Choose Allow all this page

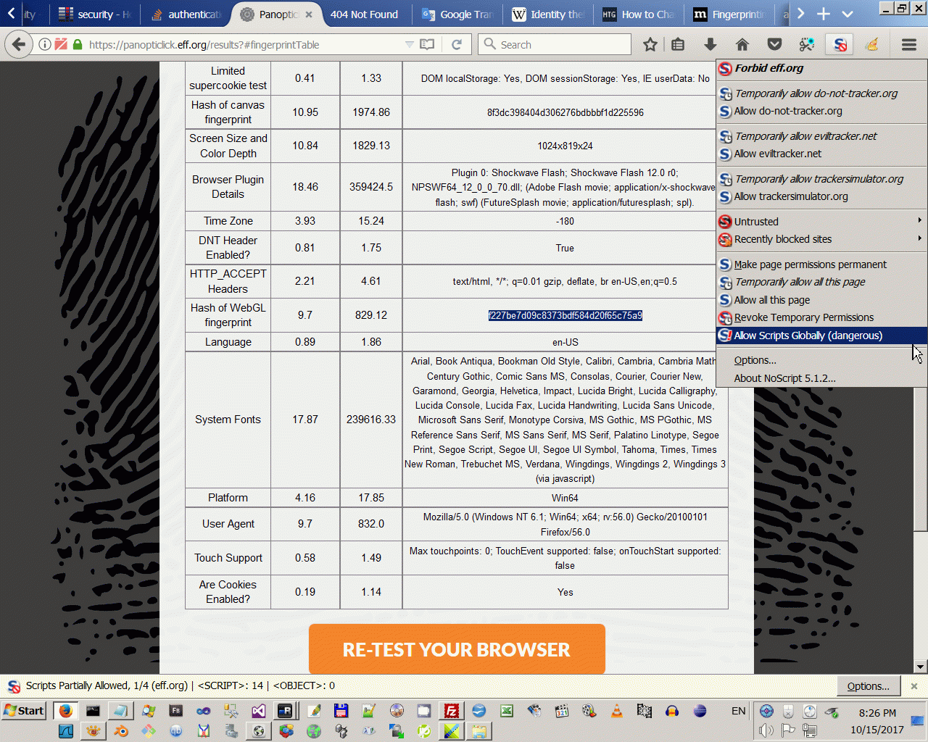point(821,300)
